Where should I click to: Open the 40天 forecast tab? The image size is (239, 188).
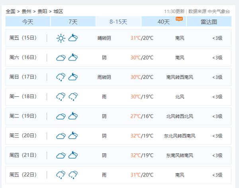[x=164, y=22]
